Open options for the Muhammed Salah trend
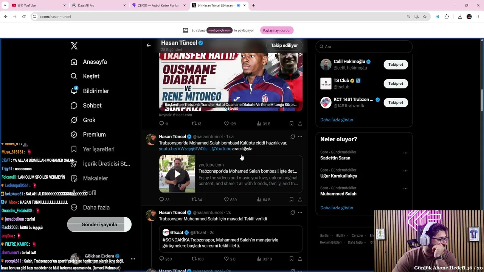This screenshot has width=484, height=272. [405, 189]
